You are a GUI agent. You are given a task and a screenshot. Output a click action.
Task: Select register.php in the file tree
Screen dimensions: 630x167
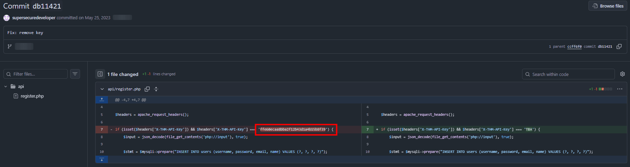(x=32, y=96)
